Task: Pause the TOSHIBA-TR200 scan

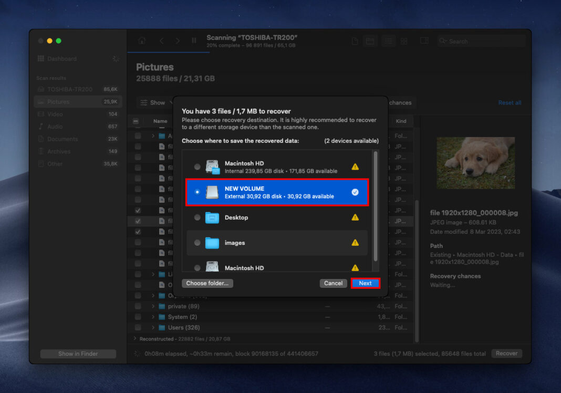Action: click(194, 41)
